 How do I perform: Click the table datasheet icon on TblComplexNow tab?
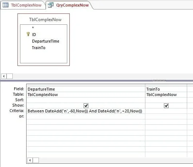coord(5,5)
